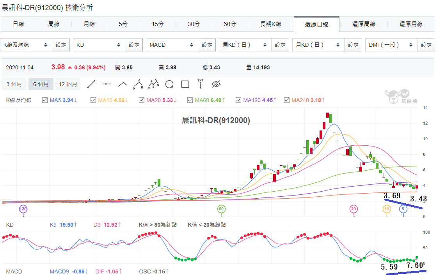The height and width of the screenshot is (275, 437).
Task: Hide drawings with the crossed-eye icon
Action: coord(216,84)
